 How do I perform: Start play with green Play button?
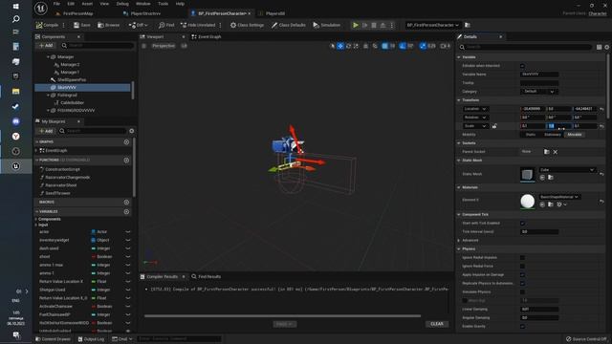[356, 25]
